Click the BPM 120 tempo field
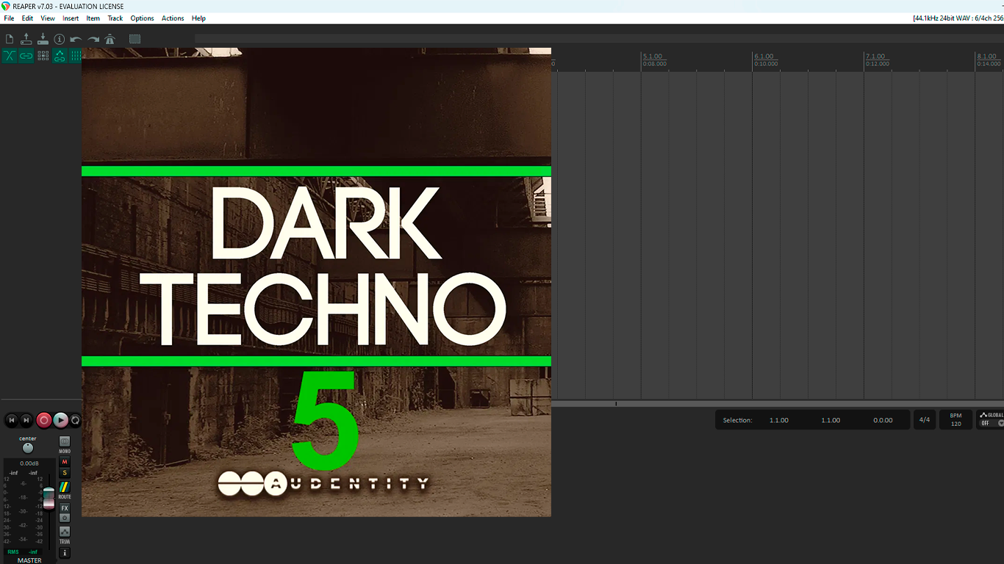Viewport: 1004px width, 564px height. coord(955,420)
